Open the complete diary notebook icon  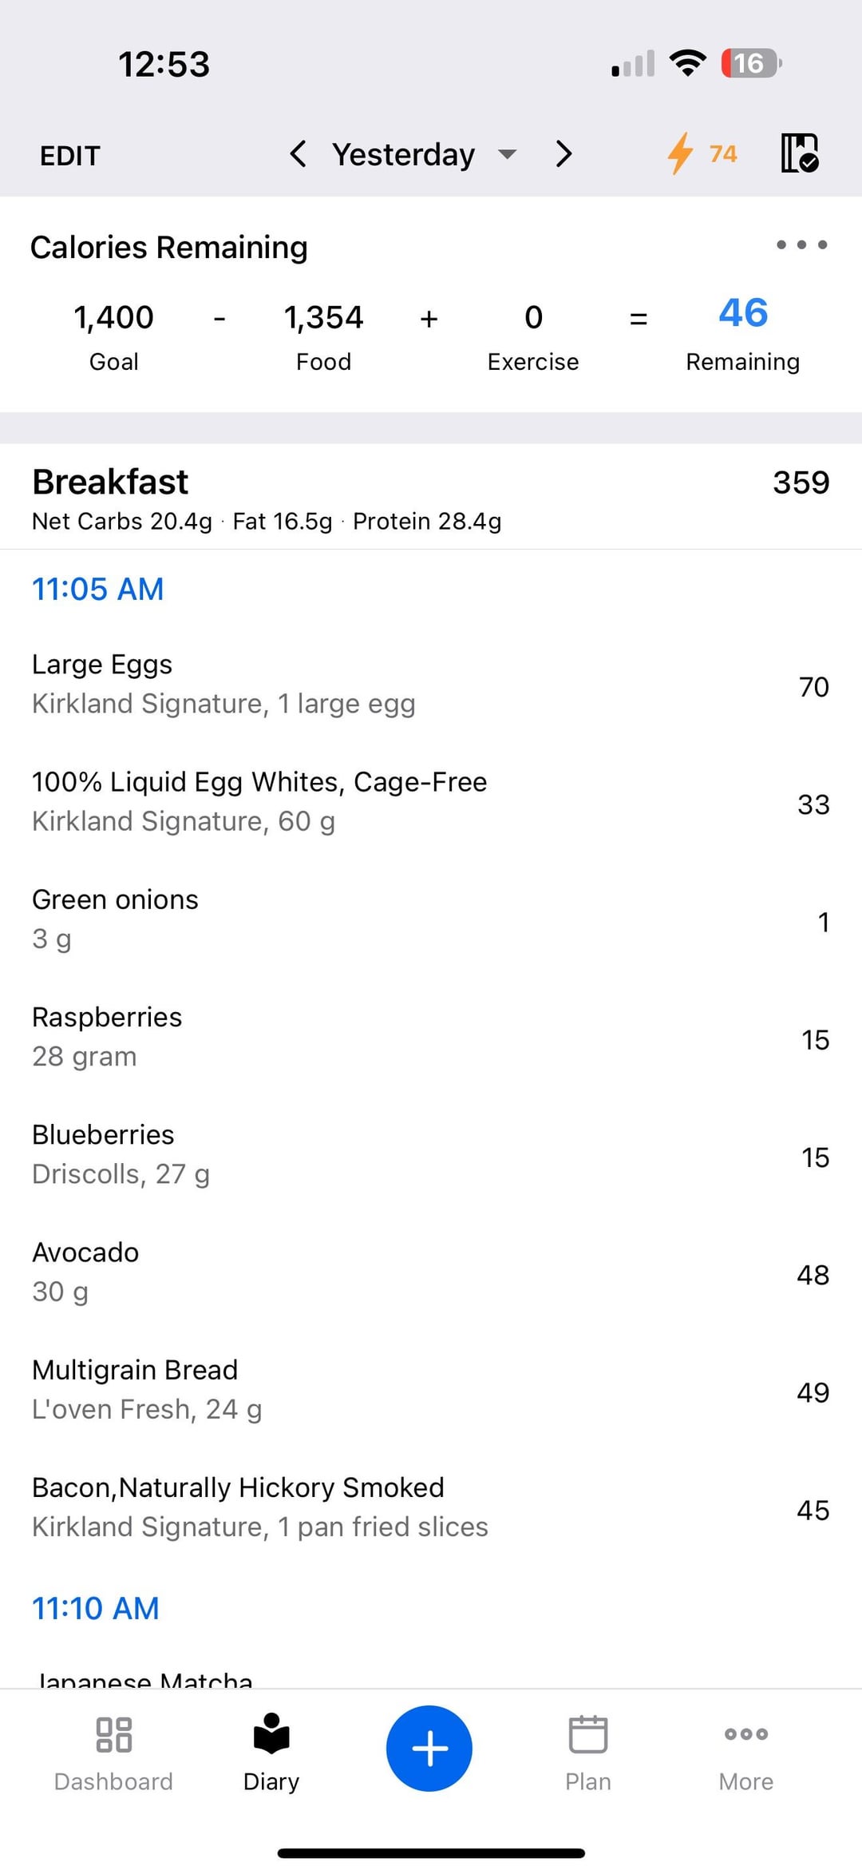click(x=799, y=153)
